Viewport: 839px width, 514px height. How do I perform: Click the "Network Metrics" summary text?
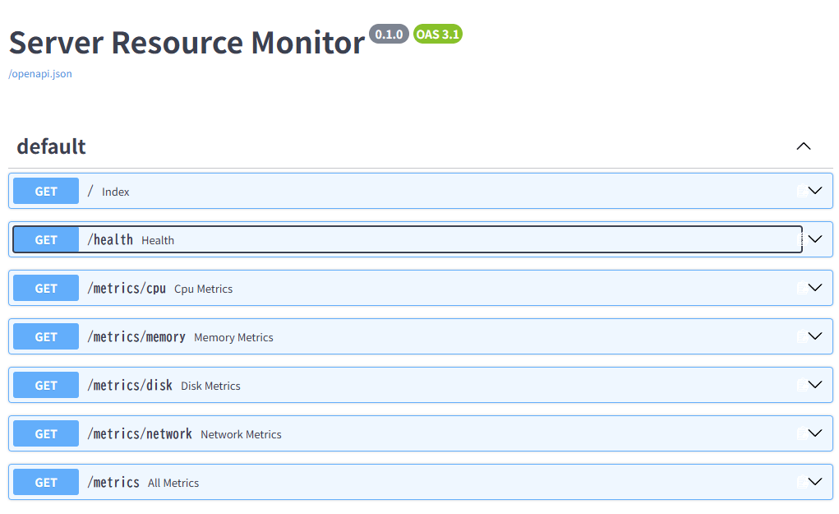(x=241, y=434)
